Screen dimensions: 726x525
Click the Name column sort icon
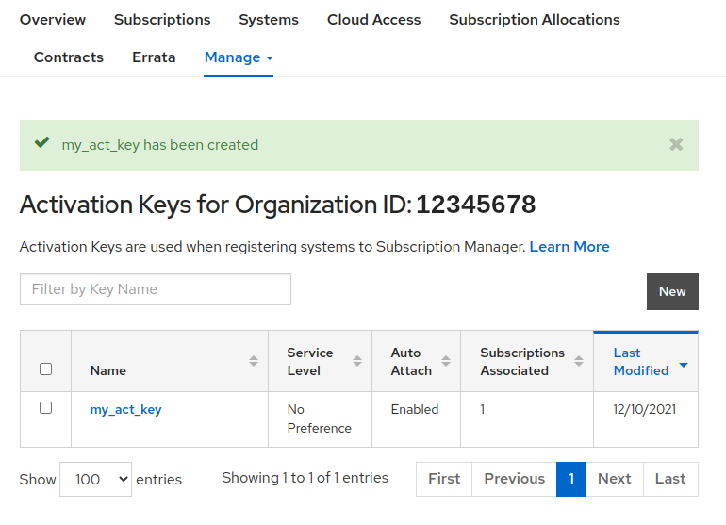[254, 362]
